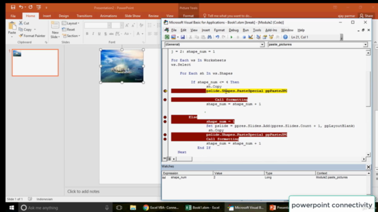
Task: Click Undo icon in PowerPoint title bar
Action: [x=21, y=7]
